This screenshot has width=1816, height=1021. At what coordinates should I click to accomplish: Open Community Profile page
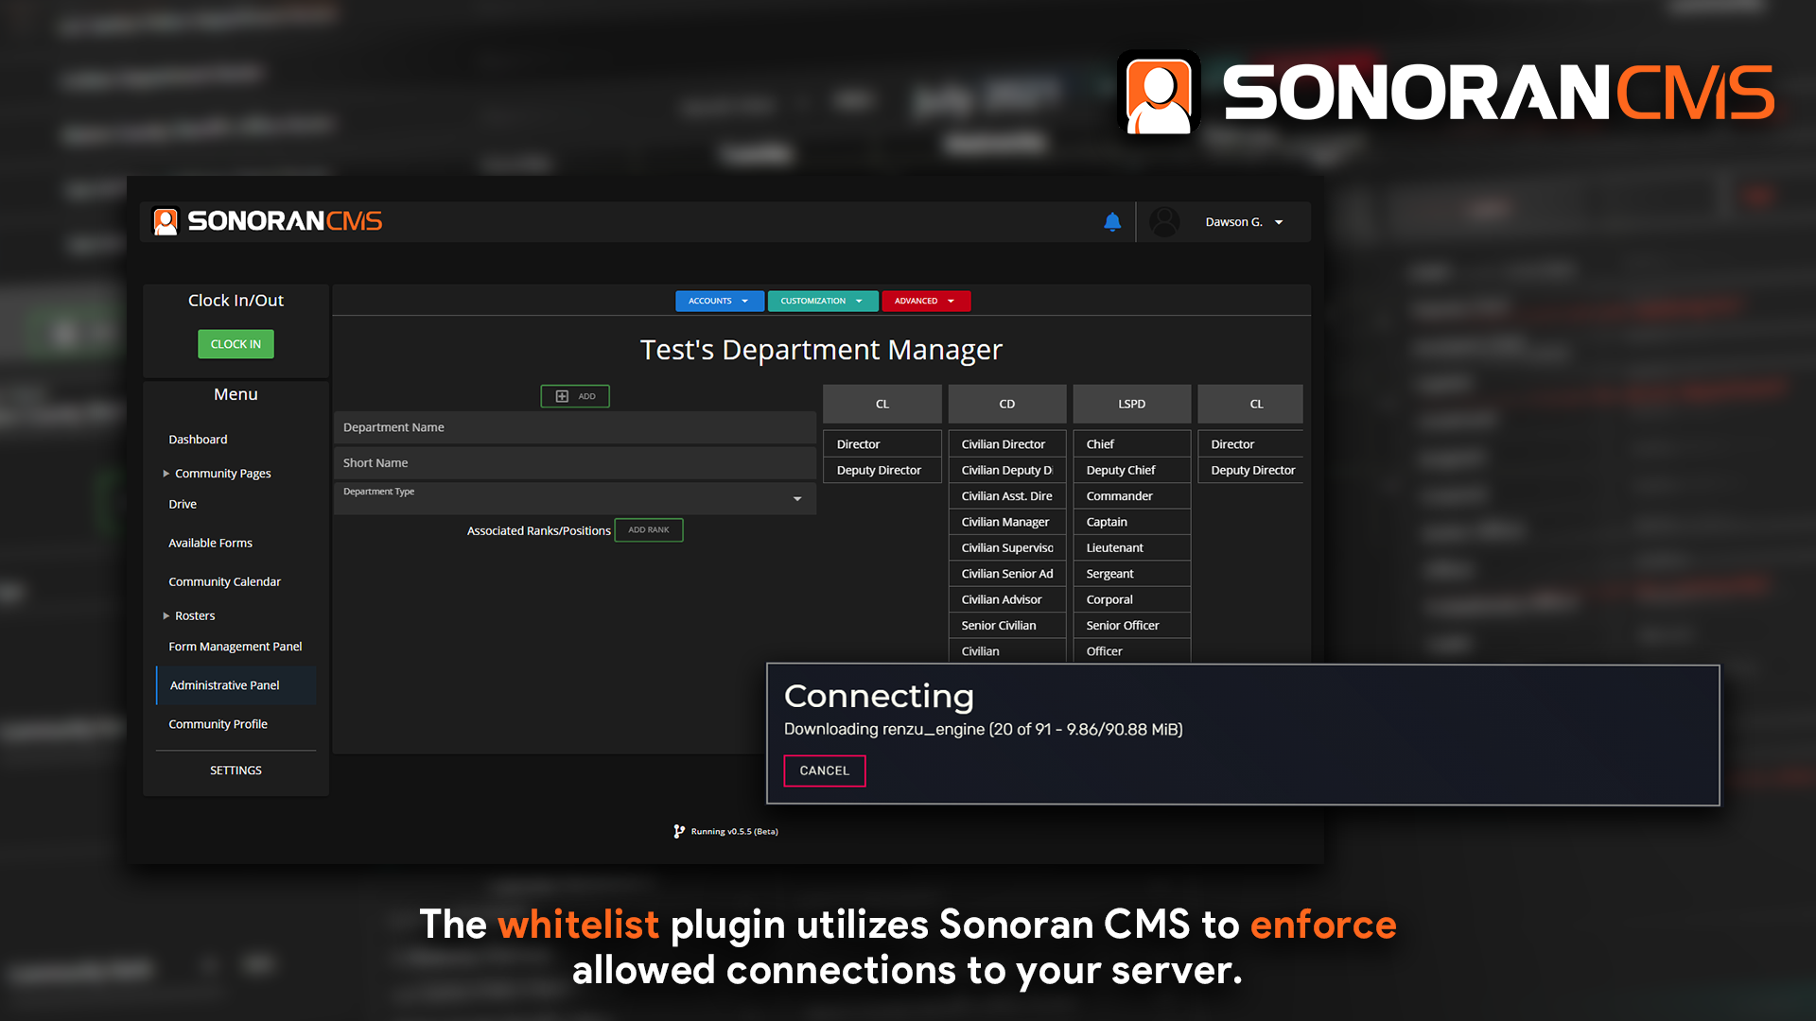click(x=218, y=724)
